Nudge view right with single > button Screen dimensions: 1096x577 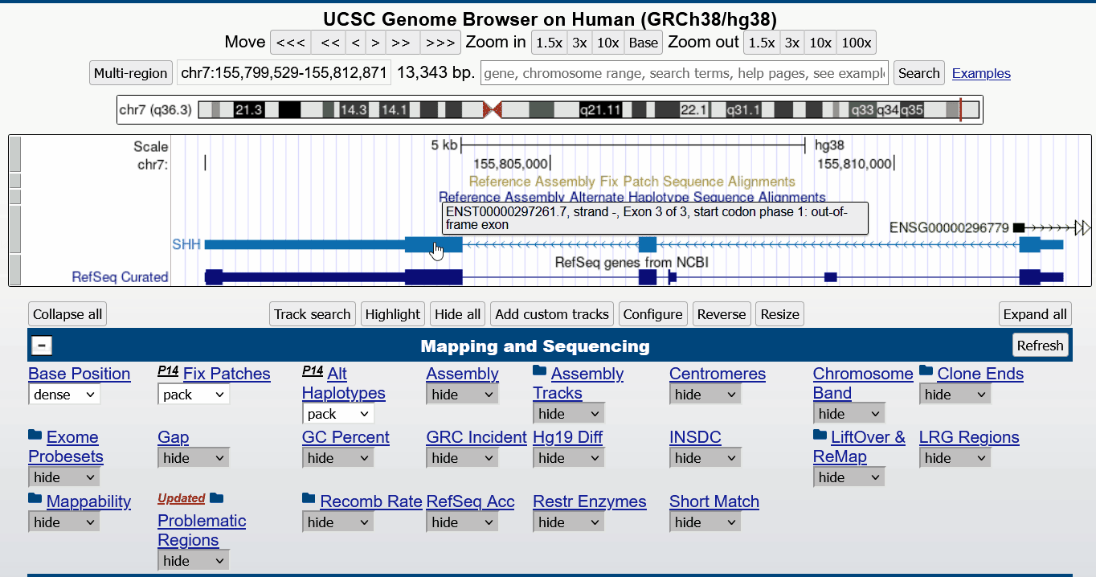pos(375,43)
